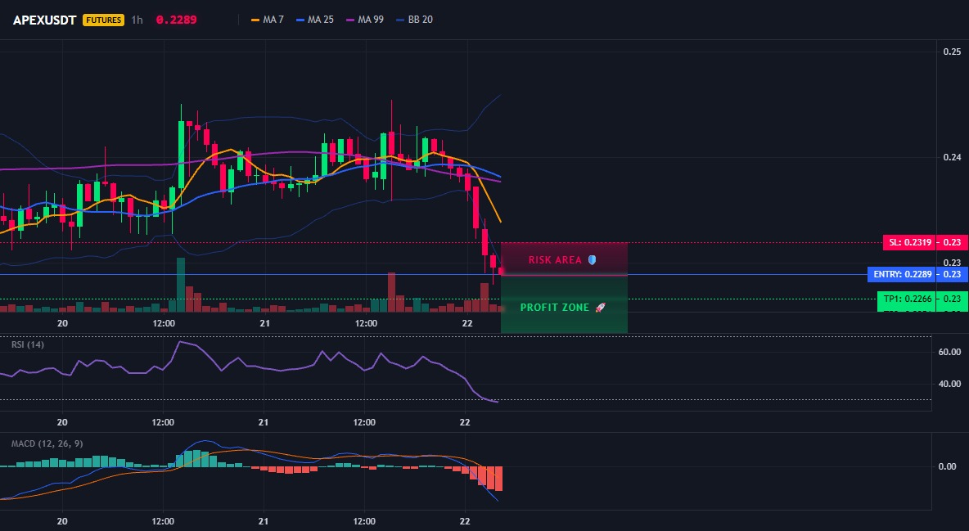Click date 21 on the MACD time axis

(264, 521)
